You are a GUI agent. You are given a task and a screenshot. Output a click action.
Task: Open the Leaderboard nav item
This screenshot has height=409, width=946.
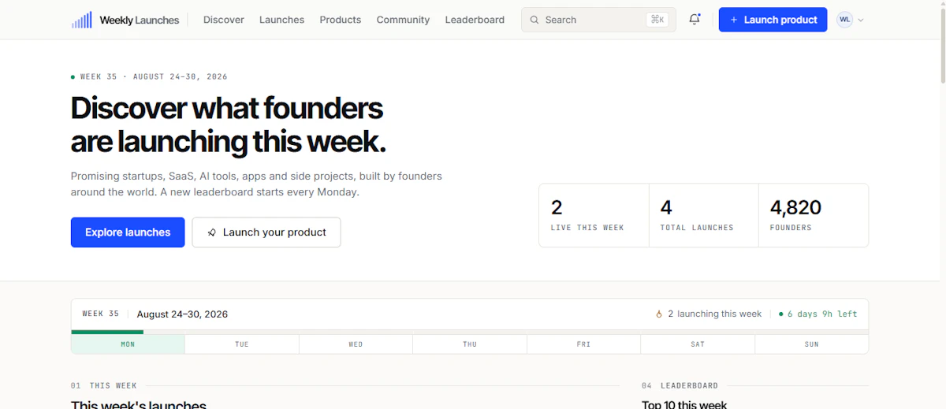[475, 20]
